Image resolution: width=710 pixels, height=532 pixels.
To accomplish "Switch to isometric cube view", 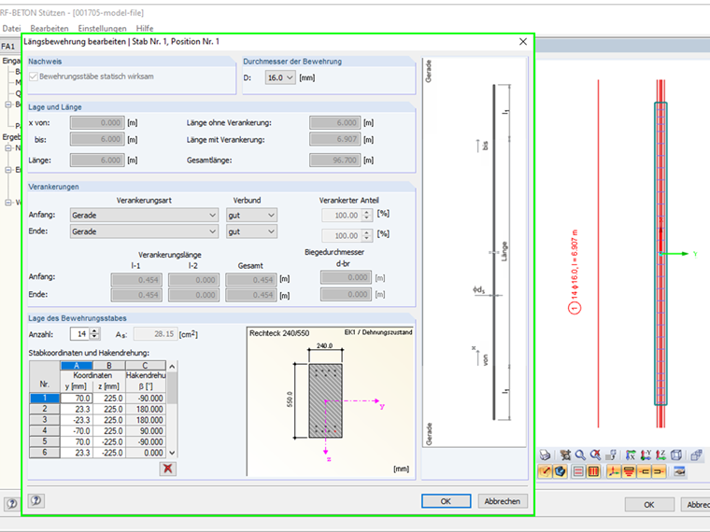I will (676, 455).
